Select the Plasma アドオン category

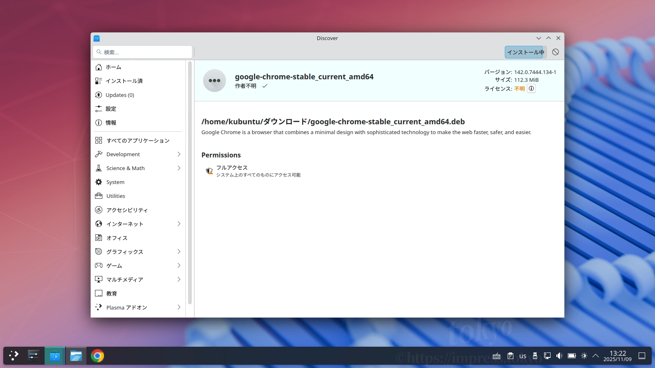pyautogui.click(x=138, y=307)
